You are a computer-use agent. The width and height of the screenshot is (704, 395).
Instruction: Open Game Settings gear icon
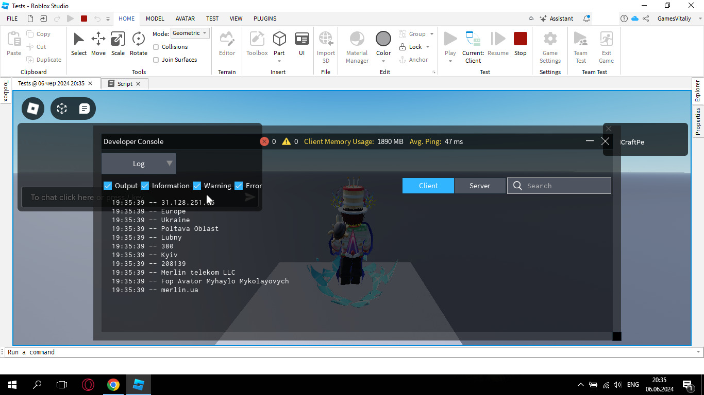tap(550, 40)
